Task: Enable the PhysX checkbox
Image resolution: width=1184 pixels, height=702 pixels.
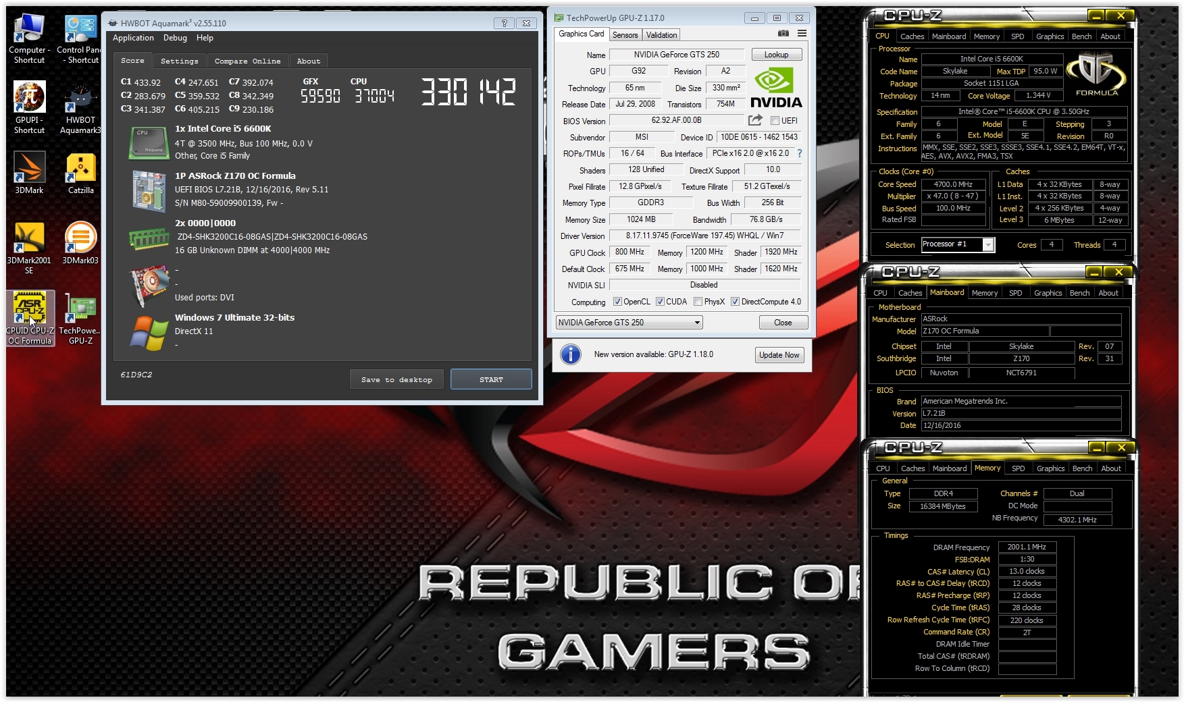Action: pos(698,302)
